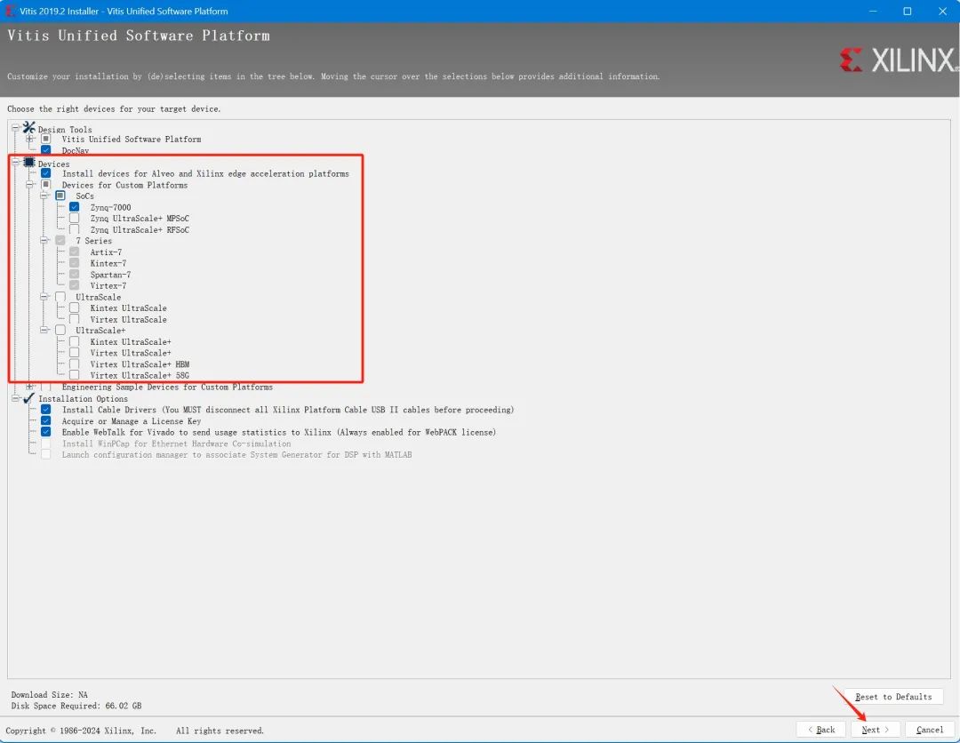Screen dimensions: 960x743
Task: Click the Zynq-7000 label text
Action: (x=110, y=207)
